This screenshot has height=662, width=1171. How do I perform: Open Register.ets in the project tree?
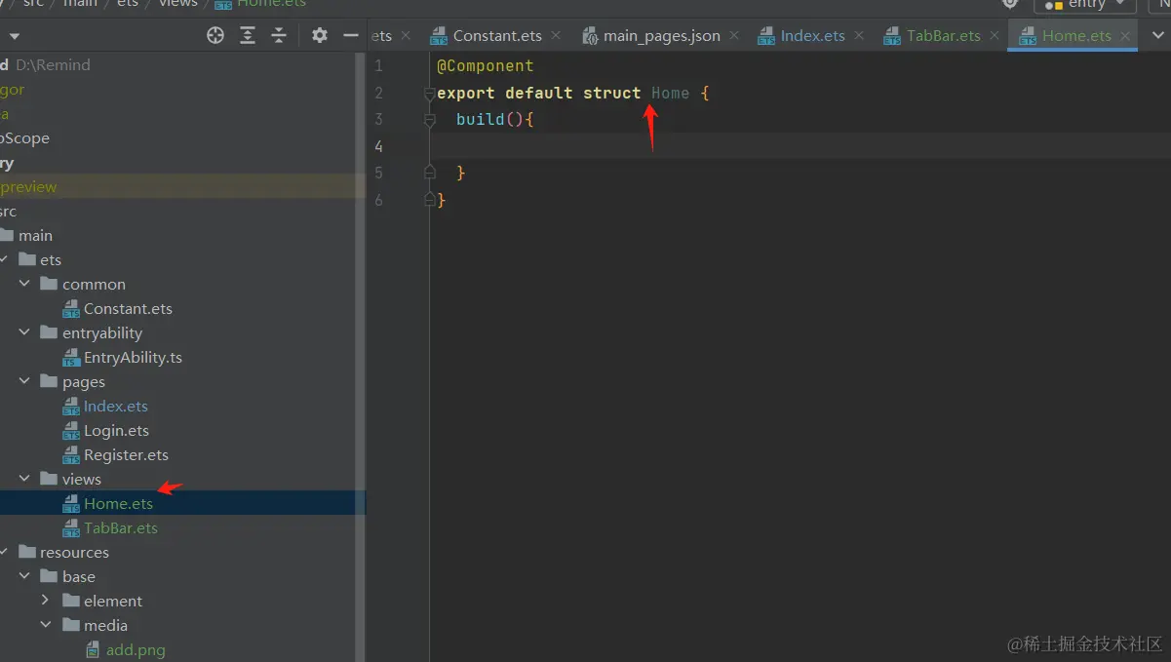(x=126, y=455)
